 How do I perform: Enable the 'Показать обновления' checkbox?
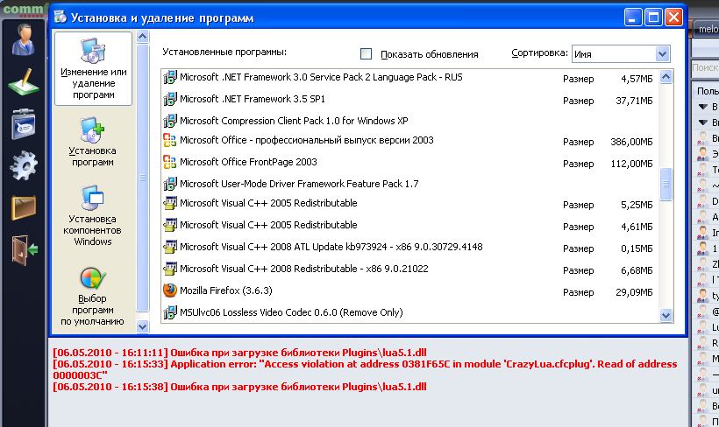click(367, 53)
